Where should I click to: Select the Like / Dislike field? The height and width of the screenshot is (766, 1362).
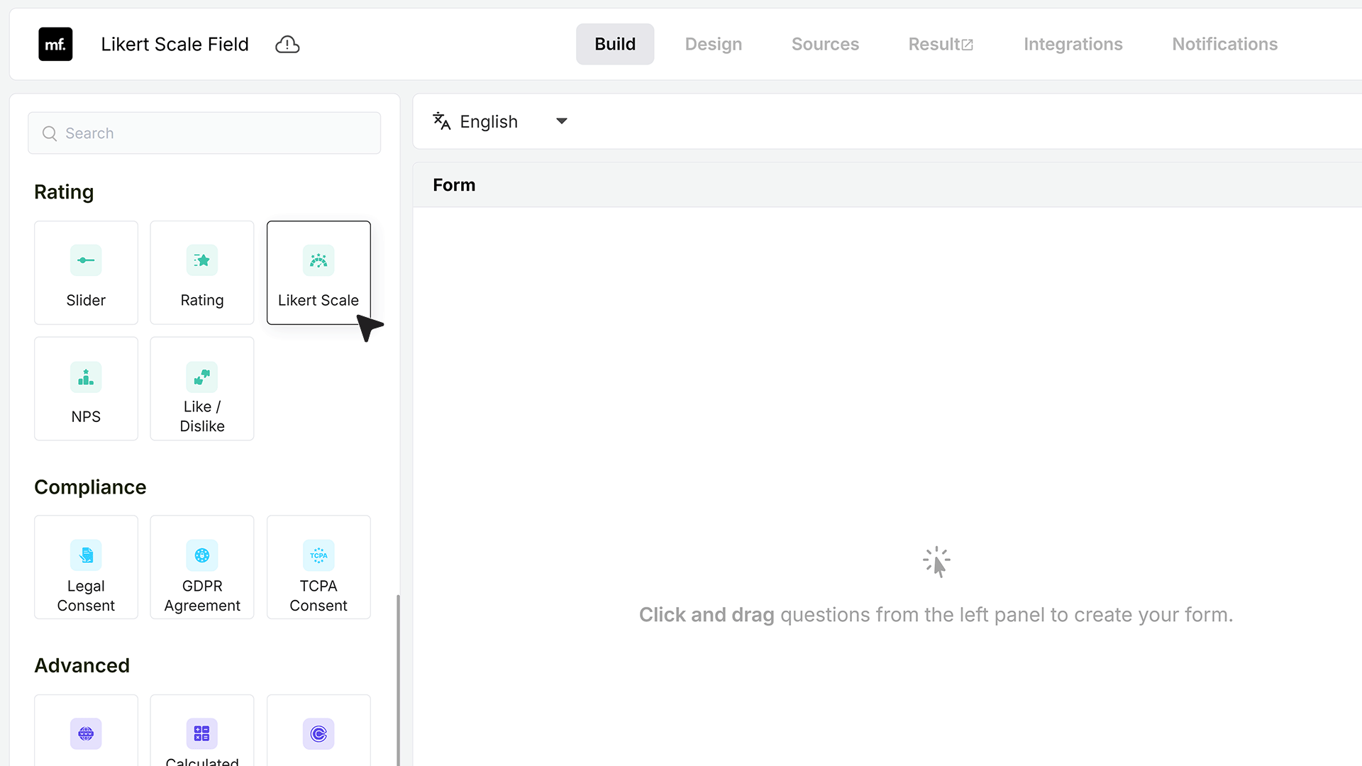click(202, 389)
